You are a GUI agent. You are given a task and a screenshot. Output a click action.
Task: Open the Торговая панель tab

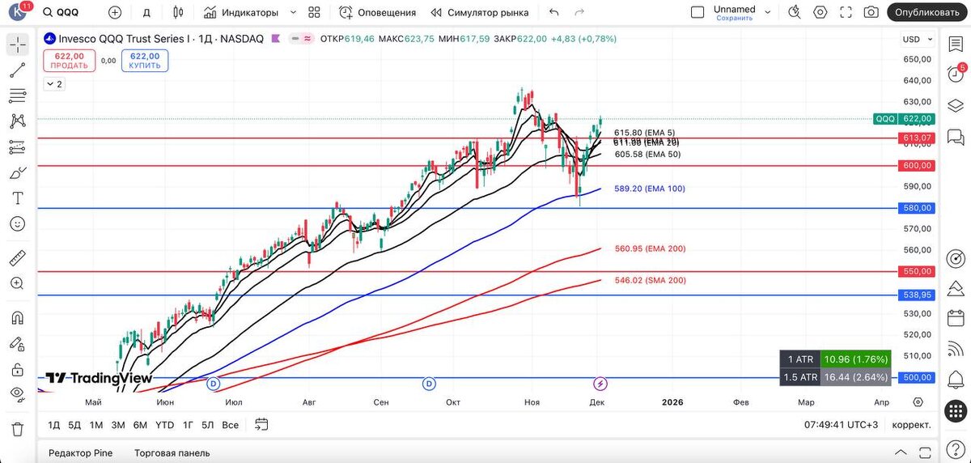click(172, 453)
